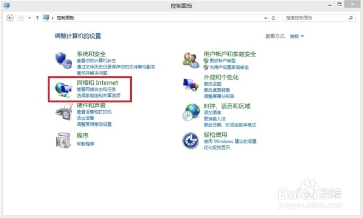Open 更改桌面背景 link
The width and height of the screenshot is (363, 218).
217,90
